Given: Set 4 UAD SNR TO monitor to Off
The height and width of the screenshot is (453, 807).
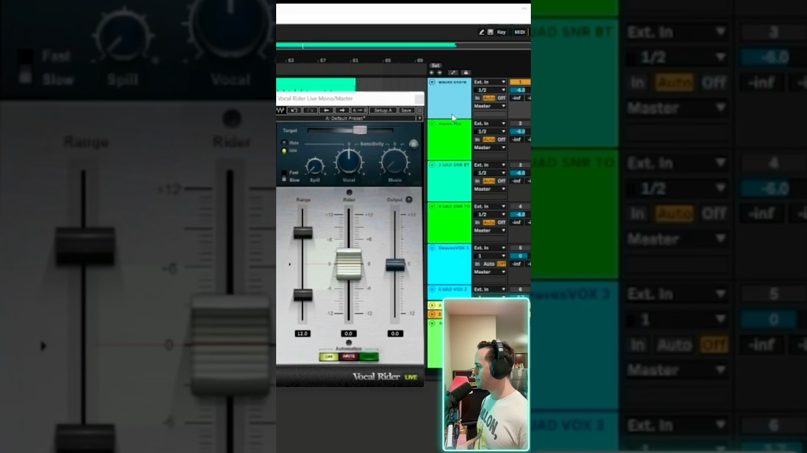Looking at the screenshot, I should [501, 223].
